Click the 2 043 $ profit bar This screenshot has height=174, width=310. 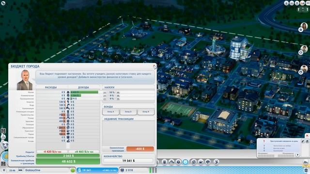pyautogui.click(x=68, y=156)
